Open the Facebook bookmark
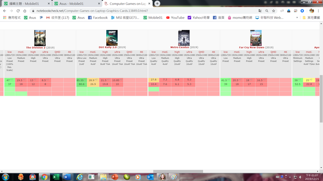Viewport: 323px width, 181px height. (98, 17)
